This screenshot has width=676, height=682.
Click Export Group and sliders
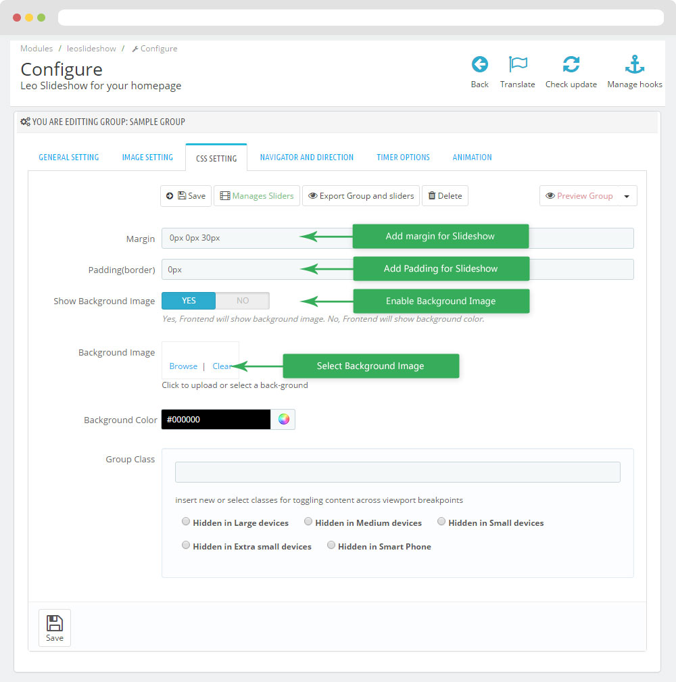tap(360, 196)
